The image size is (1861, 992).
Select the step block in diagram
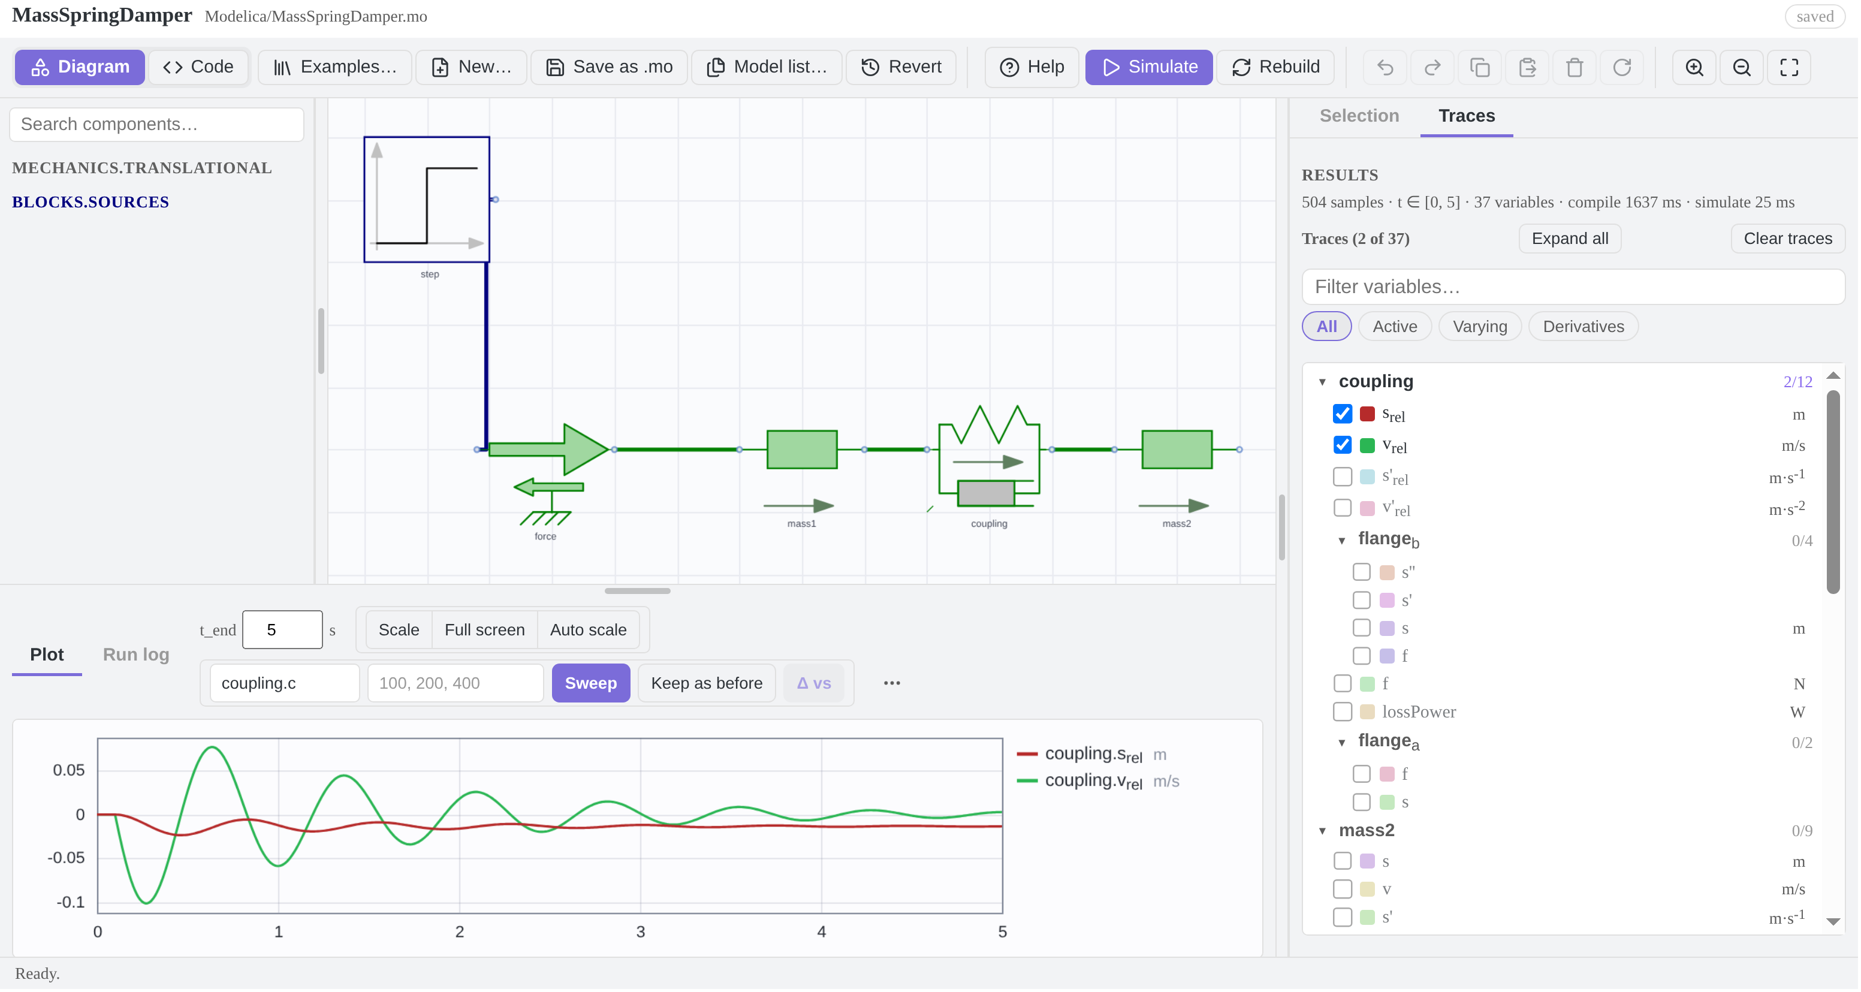point(427,200)
